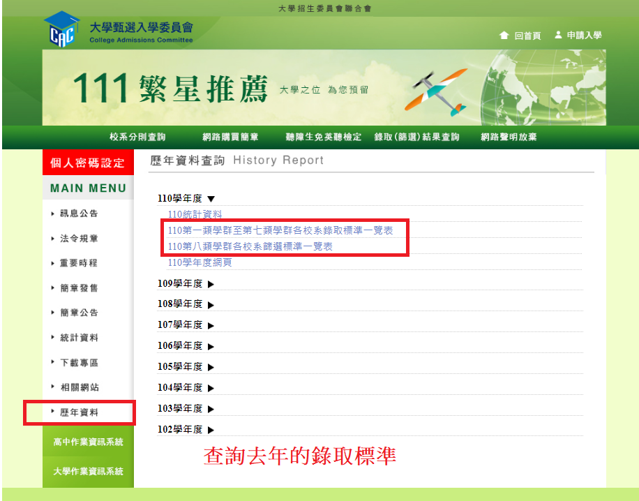Click the red 個人密碼設定 button
Screen dimensions: 639x501
pyautogui.click(x=88, y=163)
